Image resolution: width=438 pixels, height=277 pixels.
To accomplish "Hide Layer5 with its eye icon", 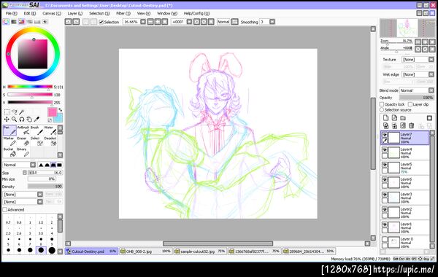I will coord(385,165).
